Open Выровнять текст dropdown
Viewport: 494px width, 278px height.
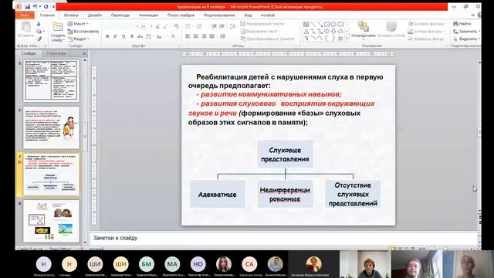click(260, 31)
